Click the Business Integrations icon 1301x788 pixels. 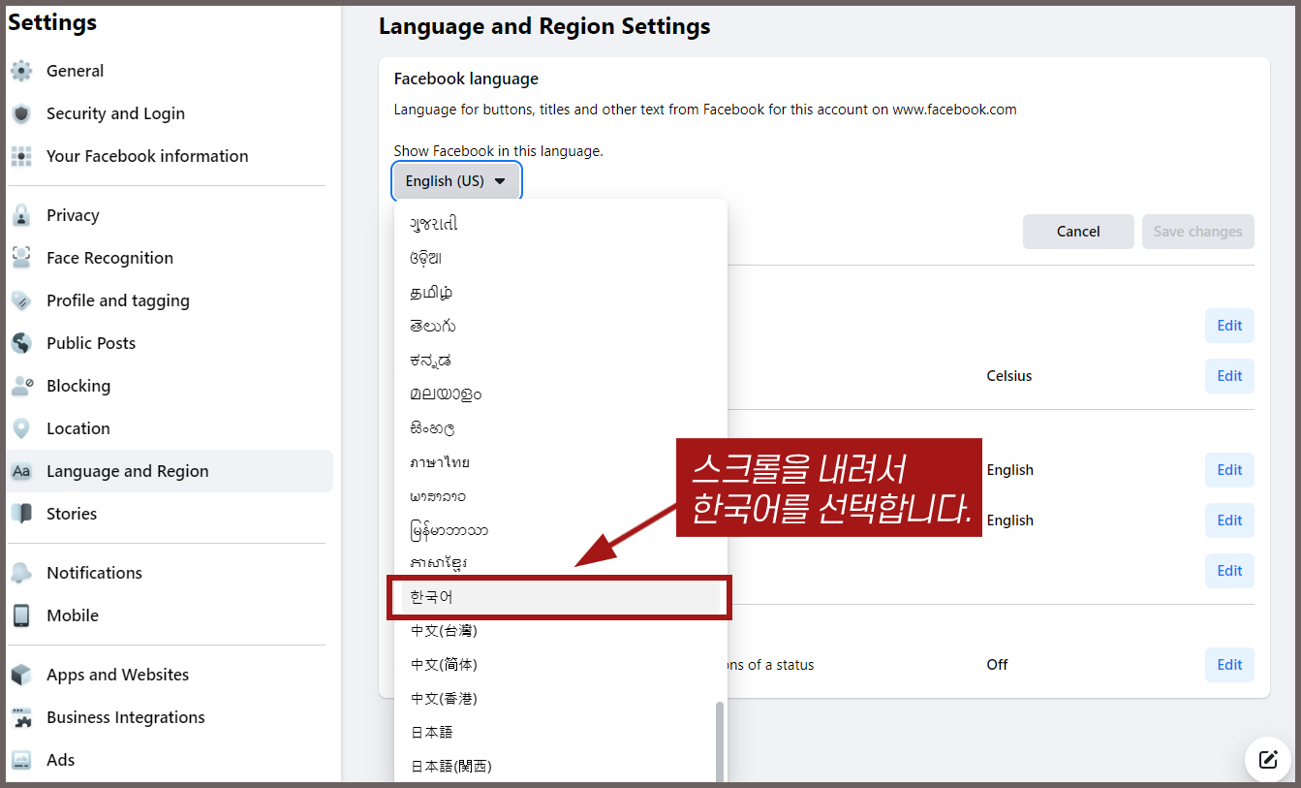21,717
